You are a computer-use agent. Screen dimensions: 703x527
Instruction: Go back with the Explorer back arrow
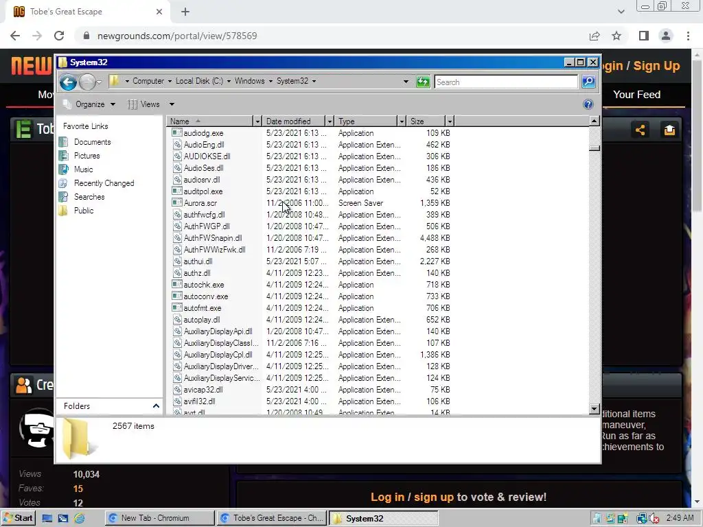pyautogui.click(x=68, y=82)
